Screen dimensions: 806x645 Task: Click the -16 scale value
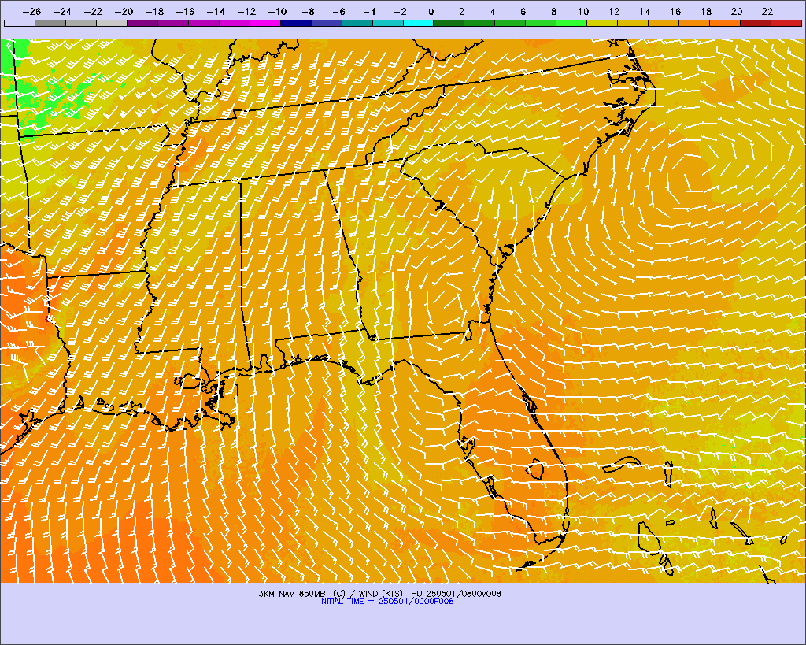[186, 11]
